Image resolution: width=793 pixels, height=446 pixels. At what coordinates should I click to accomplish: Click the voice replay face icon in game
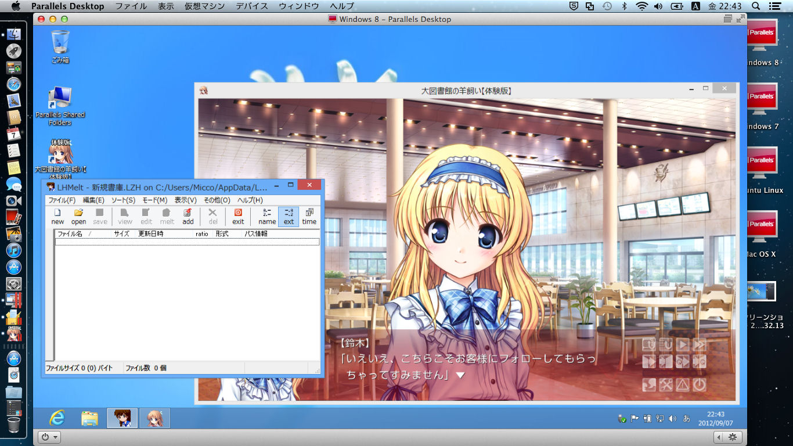[x=649, y=384]
